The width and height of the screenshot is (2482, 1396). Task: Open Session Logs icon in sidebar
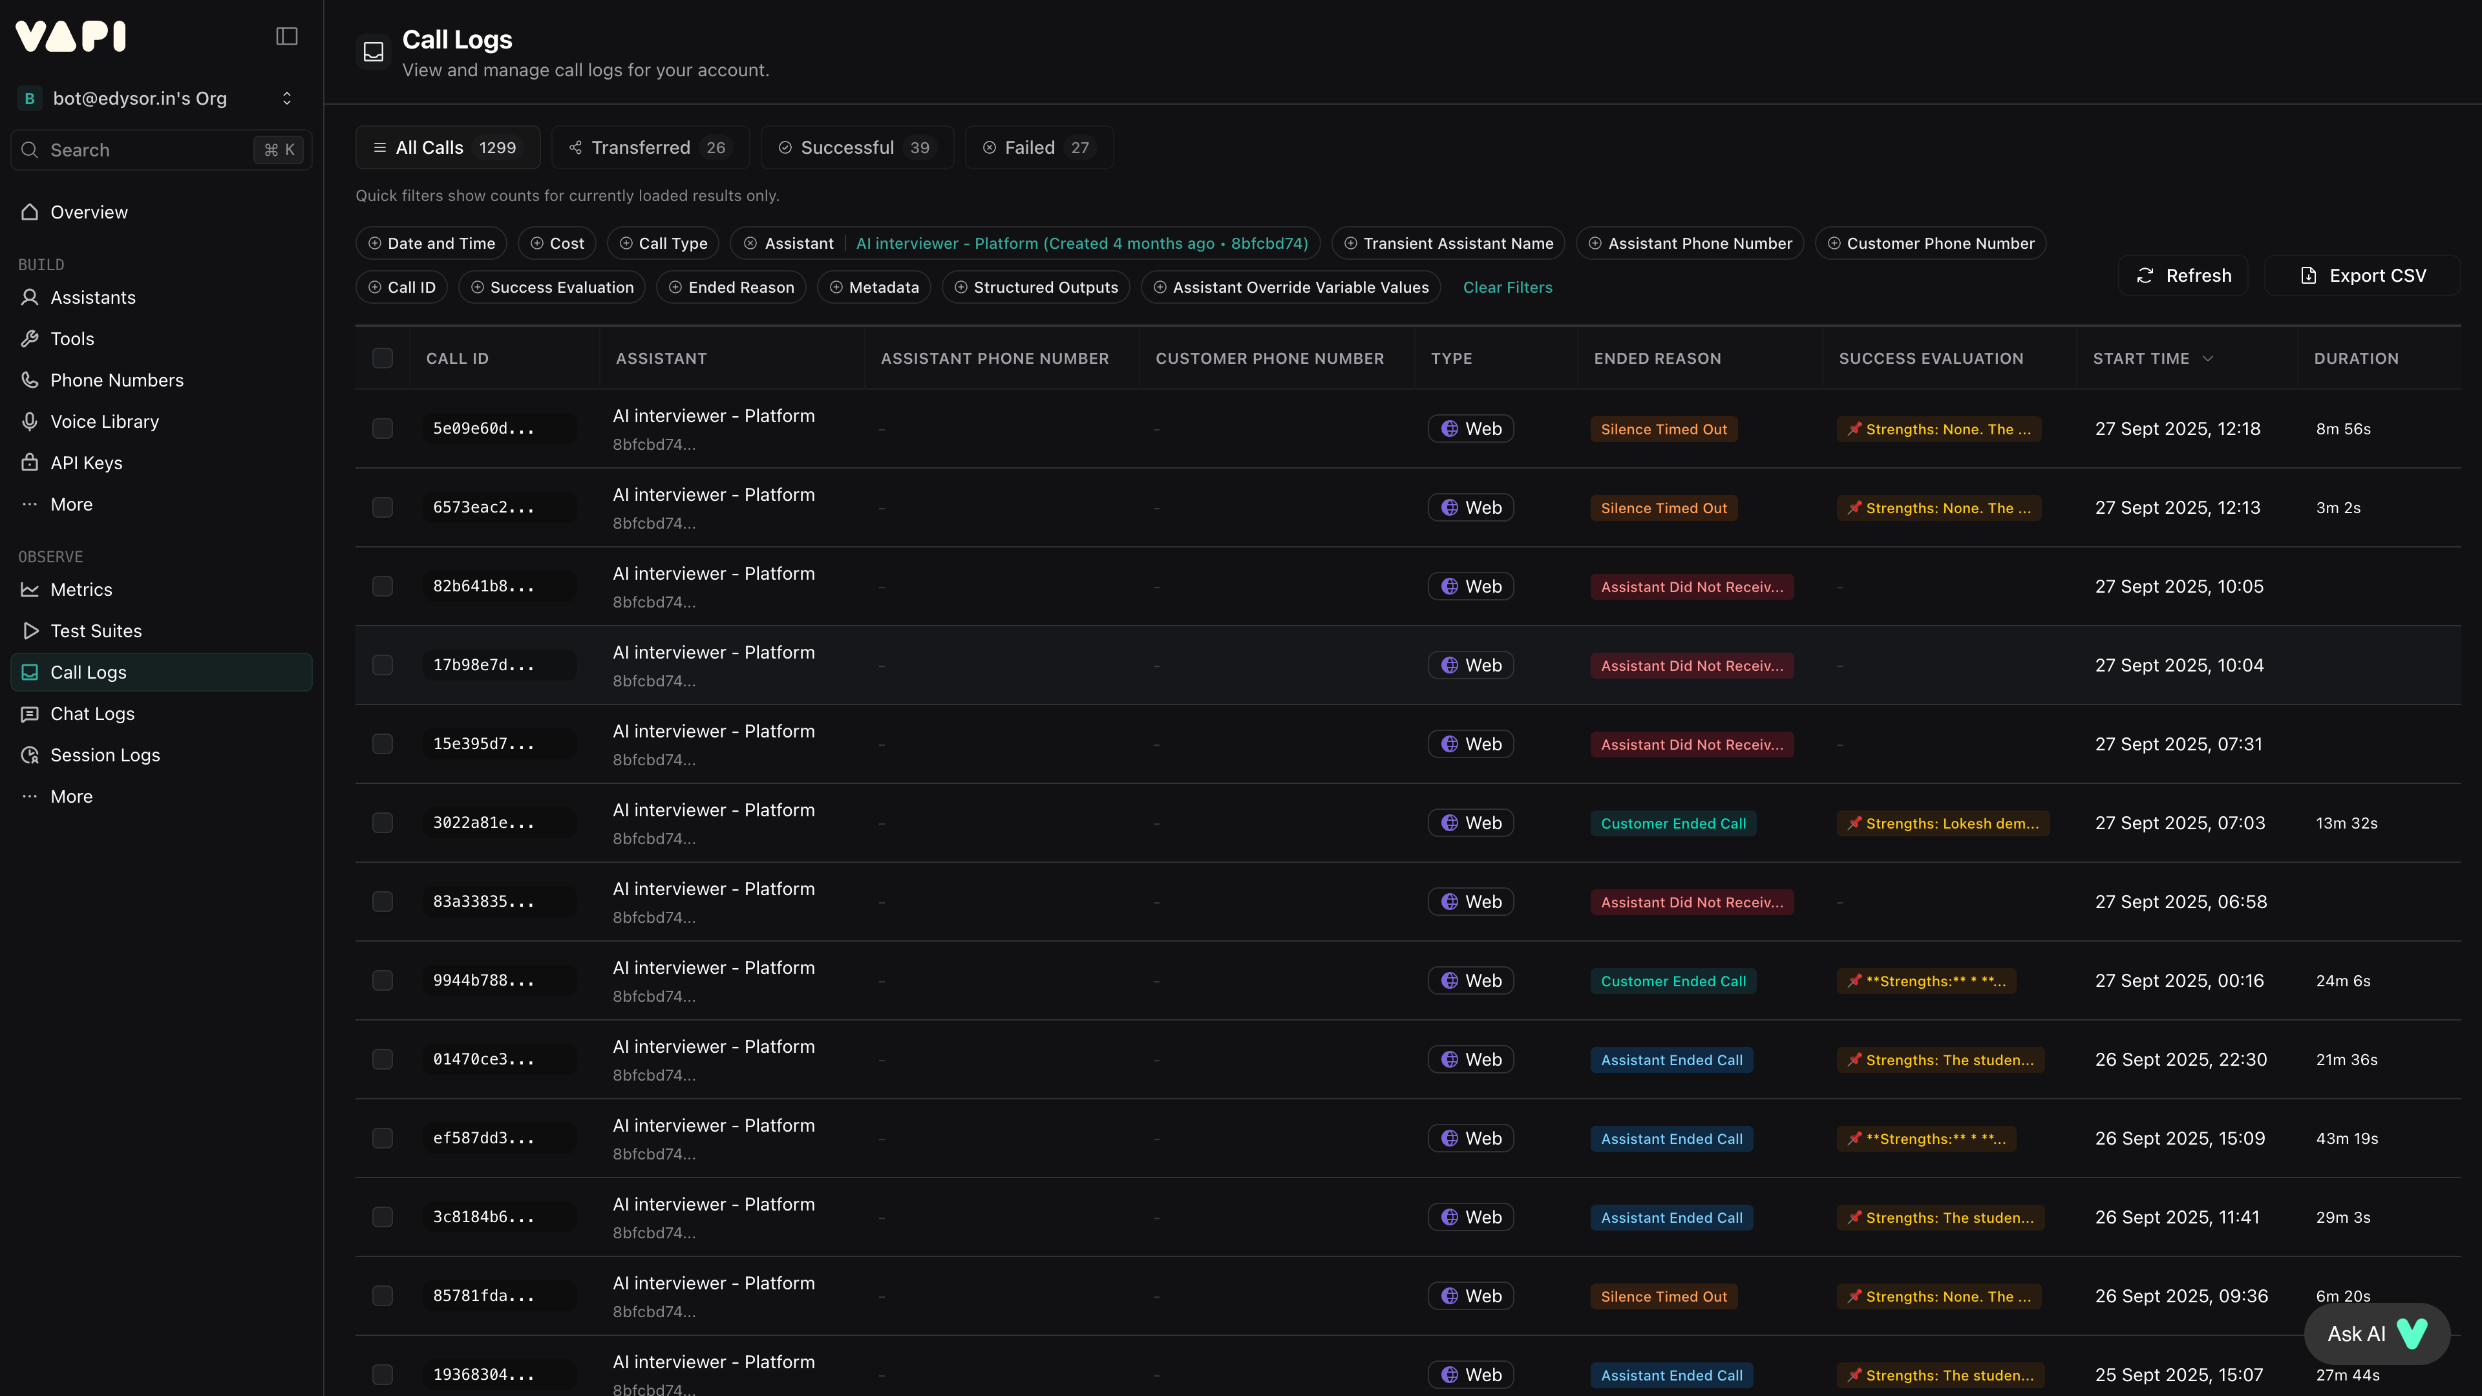(x=30, y=756)
